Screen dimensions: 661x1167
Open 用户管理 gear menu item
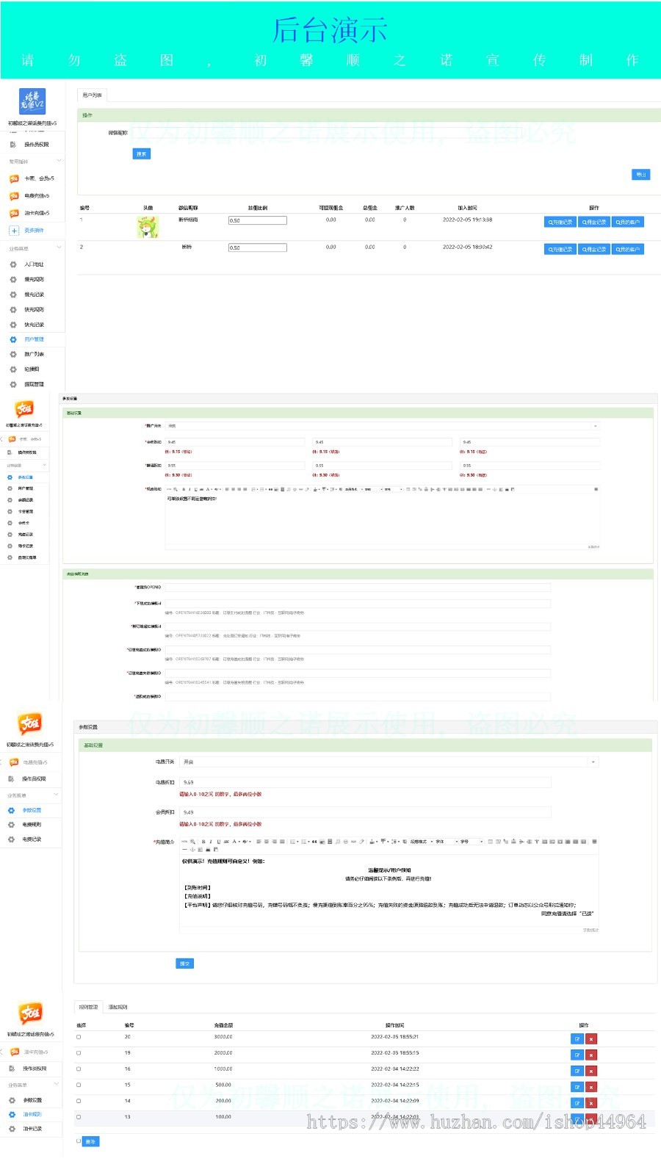click(27, 339)
